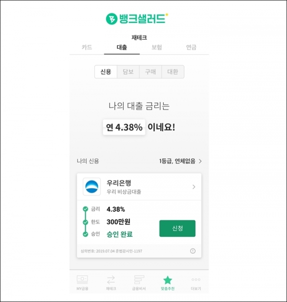Switch to the 구매 loan type segment
Viewport: 287px width, 302px height.
coord(150,72)
